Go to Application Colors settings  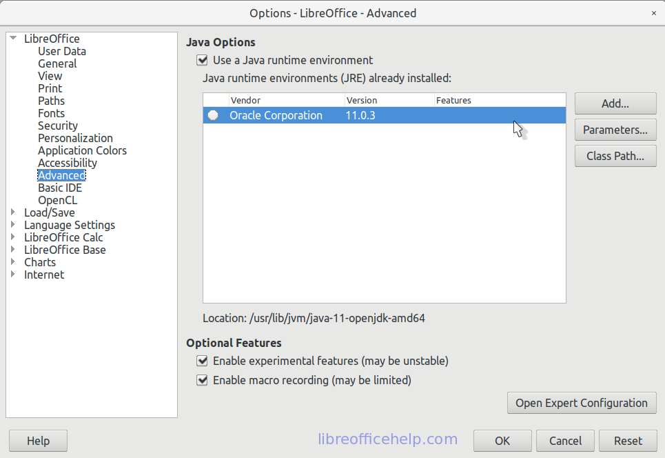click(x=82, y=150)
